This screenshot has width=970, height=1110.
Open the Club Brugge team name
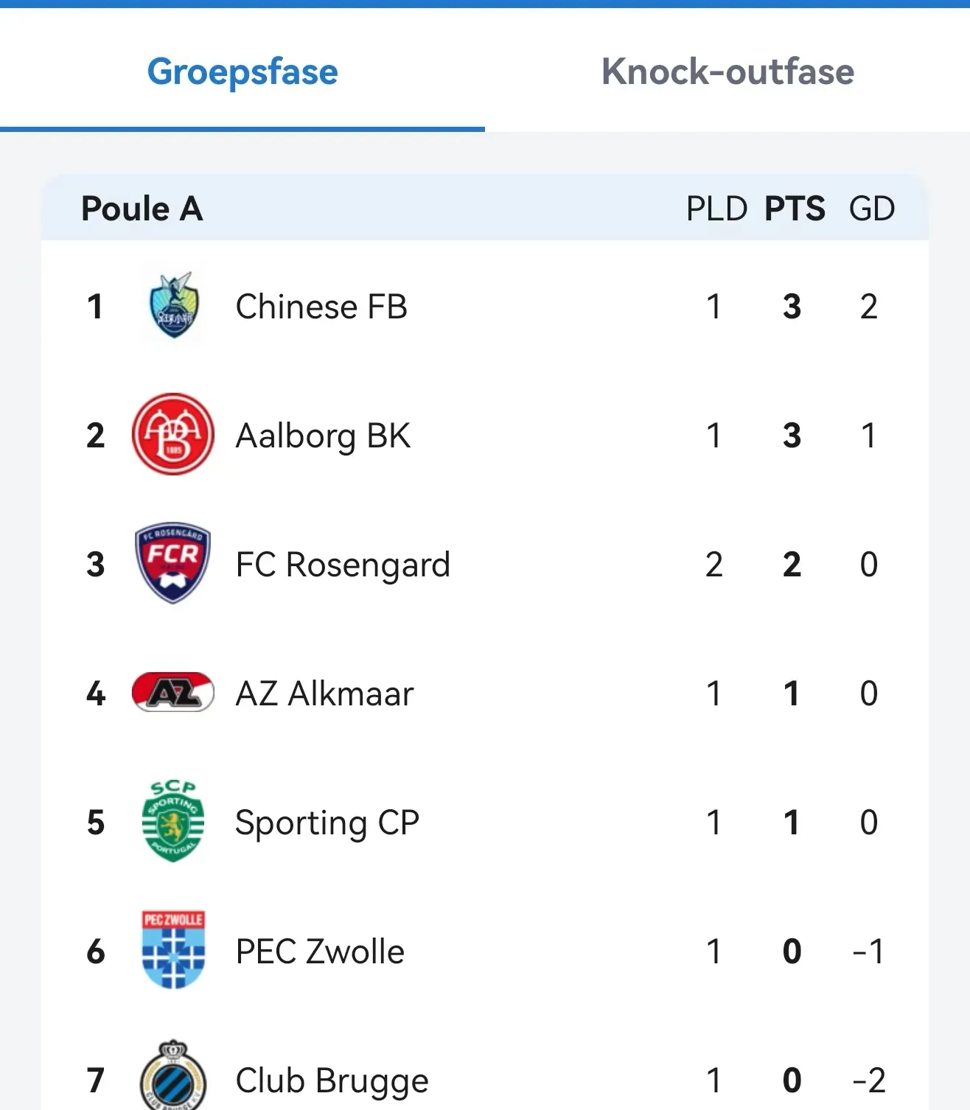(x=332, y=1081)
